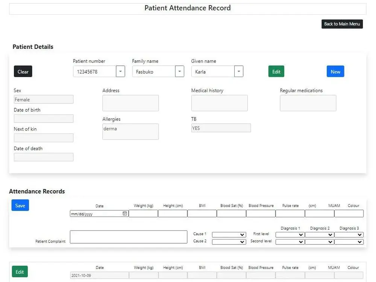Open Diagnosis 1 First level dropdown

pyautogui.click(x=290, y=235)
